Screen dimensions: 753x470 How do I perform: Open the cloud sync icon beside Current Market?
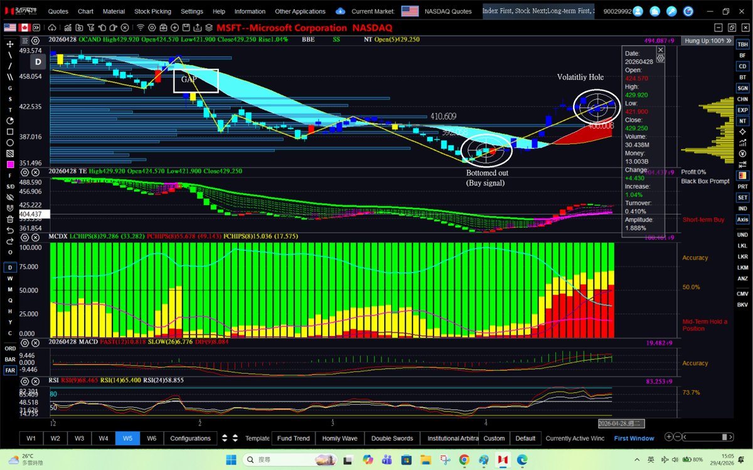(341, 11)
